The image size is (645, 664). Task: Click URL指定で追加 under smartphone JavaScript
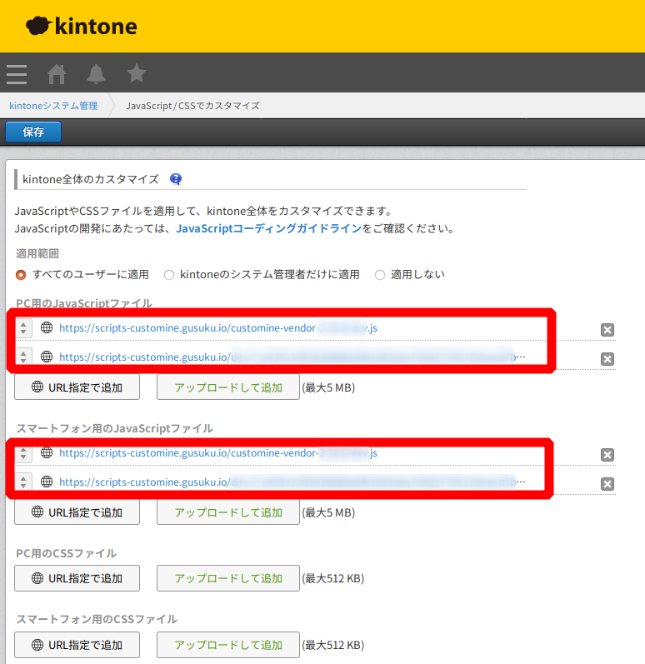(x=77, y=512)
